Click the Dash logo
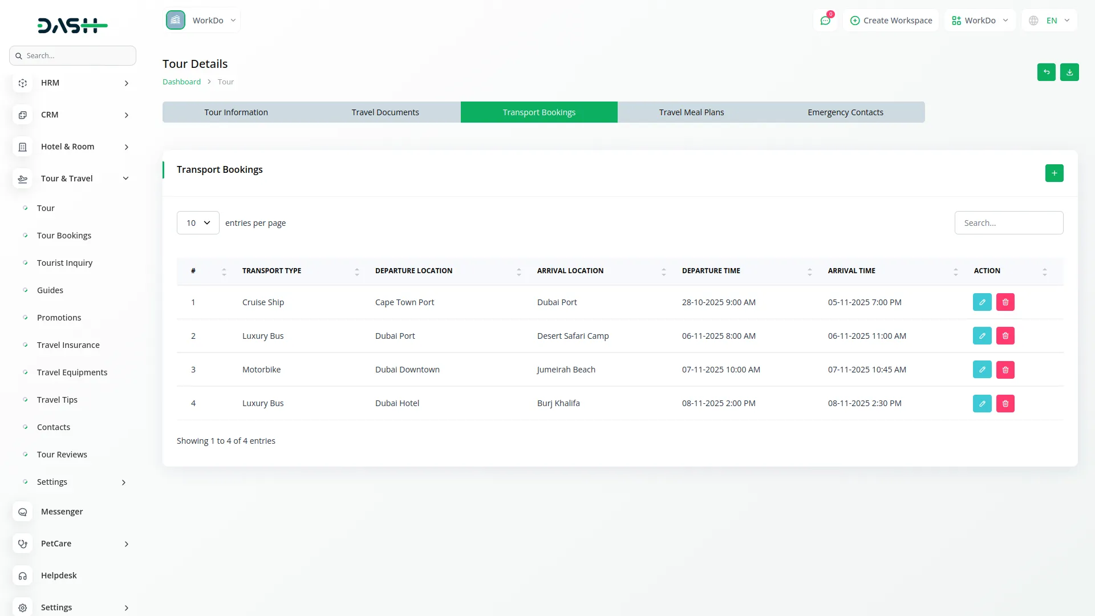 [x=72, y=25]
